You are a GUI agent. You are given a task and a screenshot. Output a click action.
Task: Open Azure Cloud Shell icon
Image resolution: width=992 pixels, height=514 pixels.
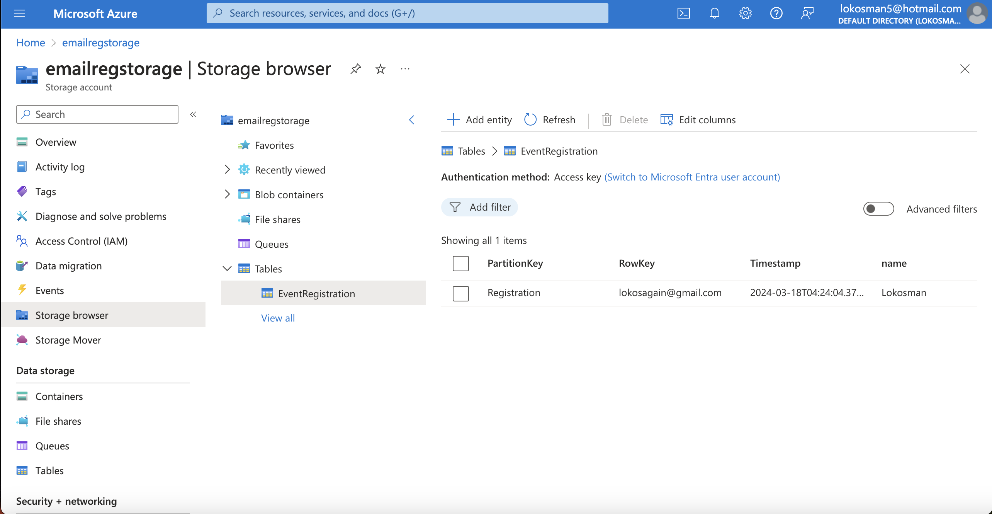[x=683, y=14]
